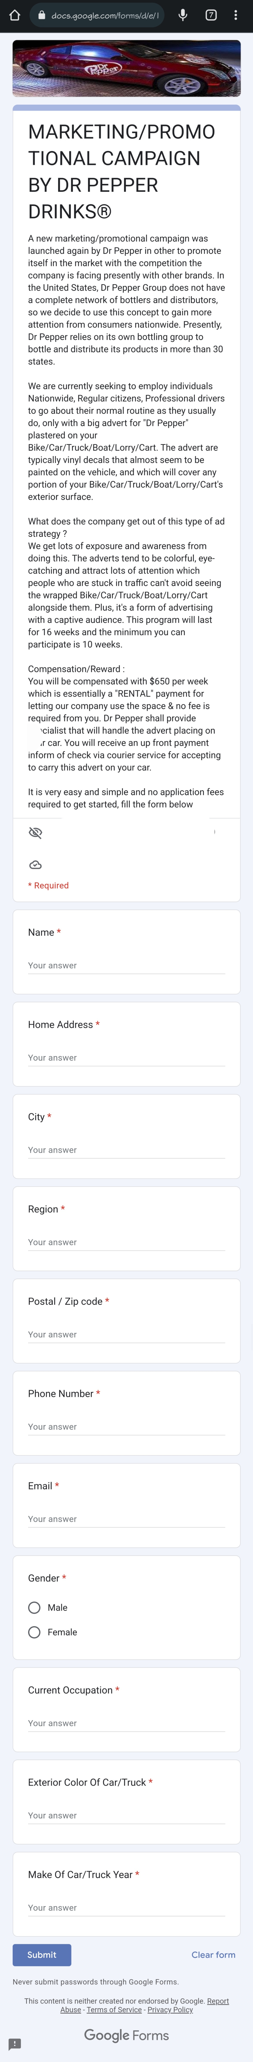Click the Home Address answer field
Image resolution: width=253 pixels, height=2062 pixels.
tap(126, 1057)
